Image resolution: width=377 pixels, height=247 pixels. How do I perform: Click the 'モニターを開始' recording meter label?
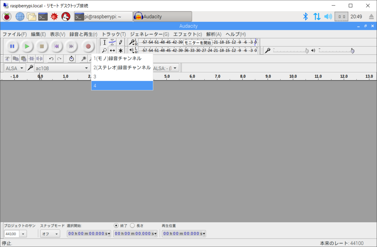coord(198,43)
